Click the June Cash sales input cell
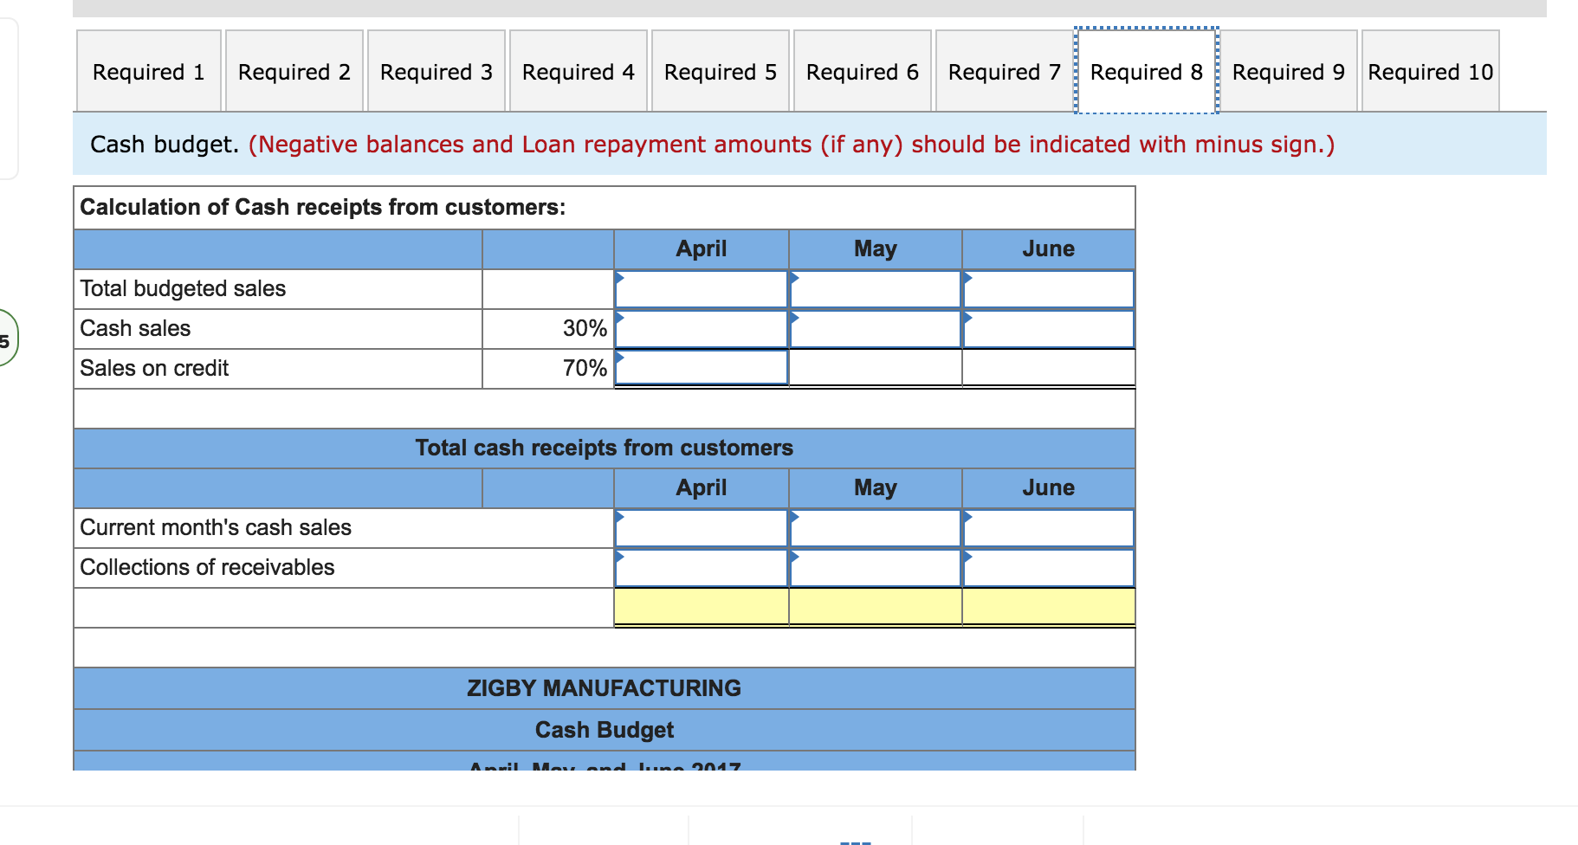1578x845 pixels. point(1048,329)
